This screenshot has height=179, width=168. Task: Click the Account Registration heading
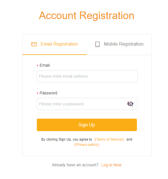click(x=87, y=16)
